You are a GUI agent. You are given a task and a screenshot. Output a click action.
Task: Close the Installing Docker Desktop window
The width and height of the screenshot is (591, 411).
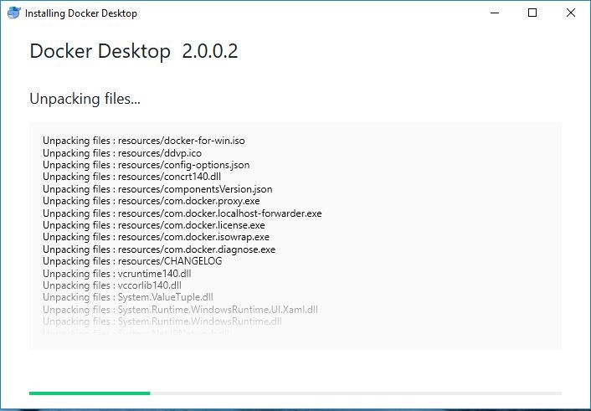(571, 13)
